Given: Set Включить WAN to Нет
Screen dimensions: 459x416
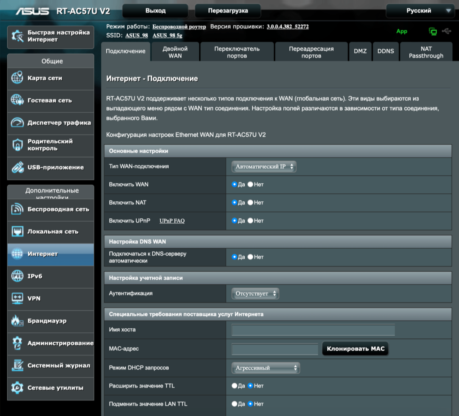Looking at the screenshot, I should (x=250, y=184).
